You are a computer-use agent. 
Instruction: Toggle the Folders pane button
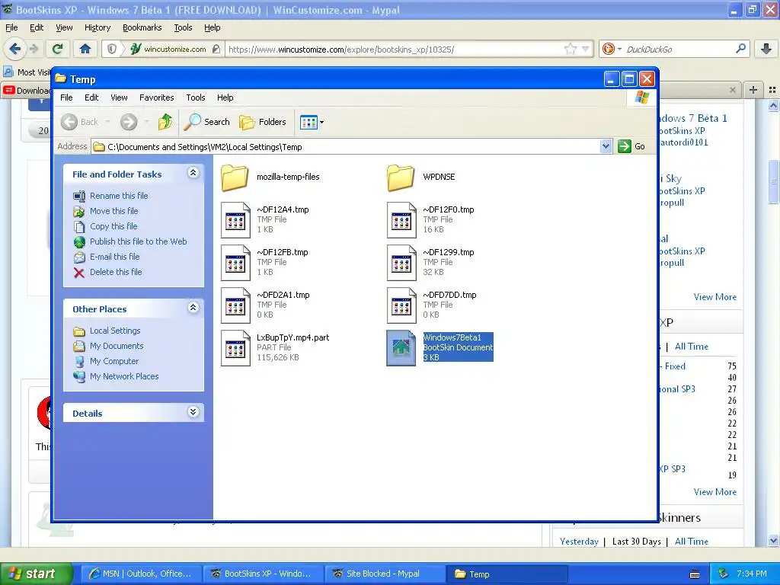(x=262, y=122)
